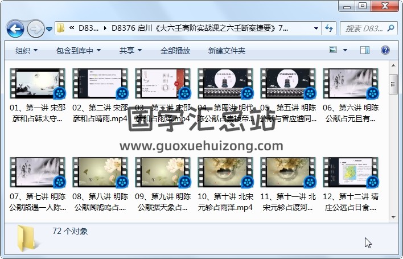Image resolution: width=403 pixels, height=259 pixels.
Task: Click the scrollbar up arrow
Action: (393, 65)
